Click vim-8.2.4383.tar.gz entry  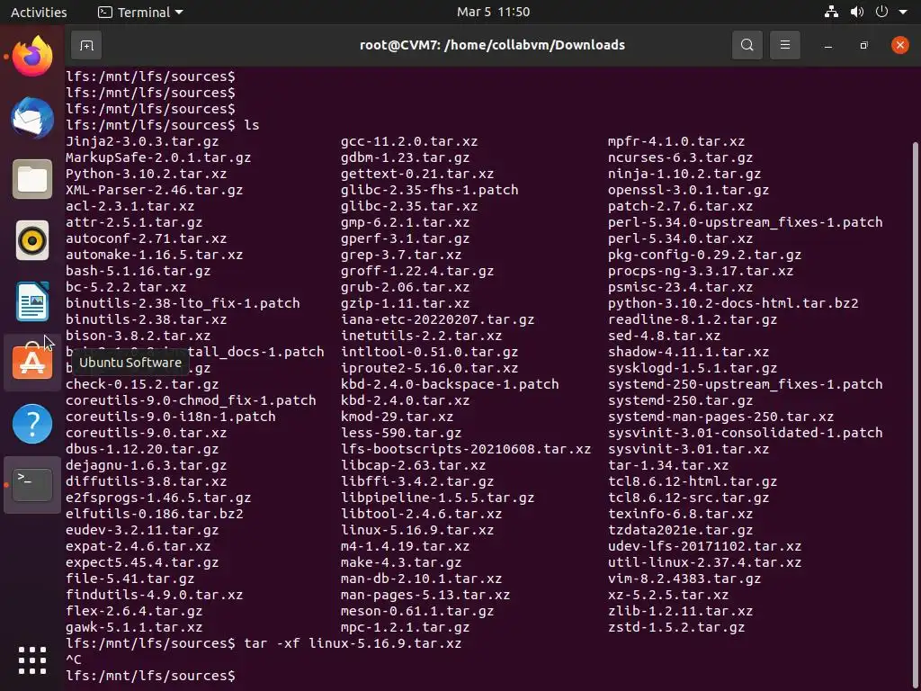tap(684, 579)
